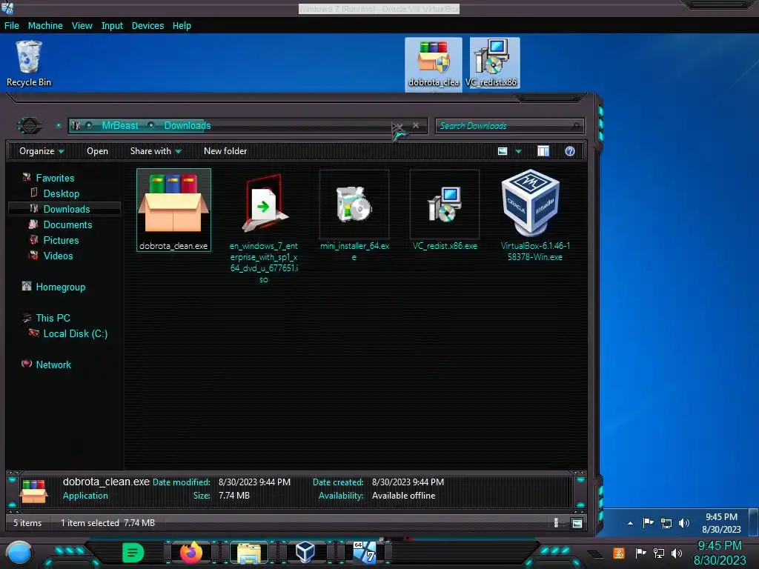Open VirtualBox View menu
The width and height of the screenshot is (759, 569).
click(82, 26)
